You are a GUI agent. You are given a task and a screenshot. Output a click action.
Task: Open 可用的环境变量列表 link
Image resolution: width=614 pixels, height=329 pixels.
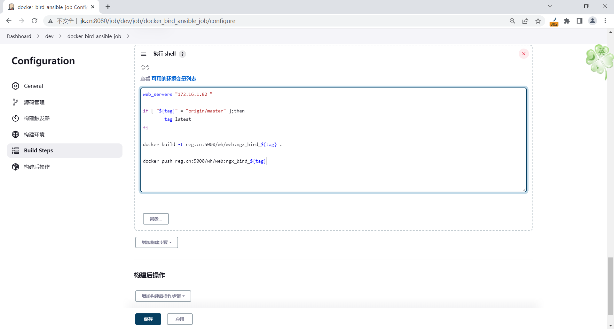pyautogui.click(x=174, y=79)
